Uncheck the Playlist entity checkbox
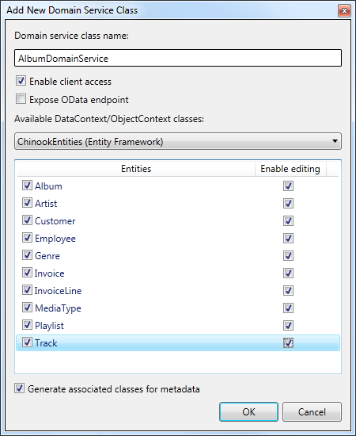The width and height of the screenshot is (356, 436). (x=27, y=325)
